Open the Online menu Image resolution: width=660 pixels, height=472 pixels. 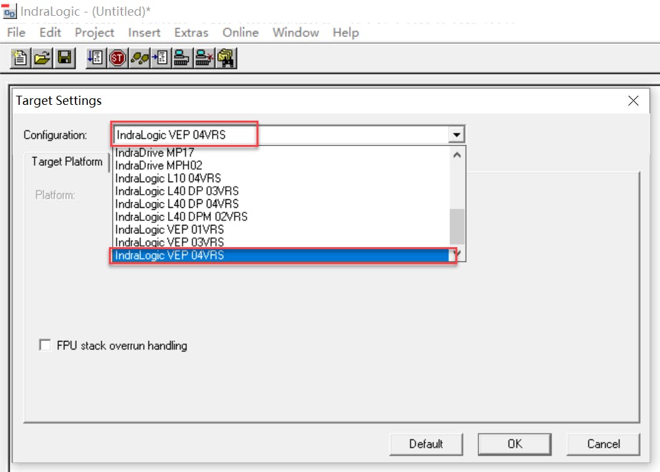(x=240, y=32)
